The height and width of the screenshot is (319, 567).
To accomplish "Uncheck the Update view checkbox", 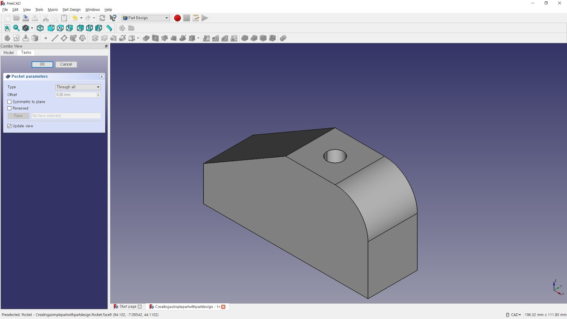I will pos(10,126).
